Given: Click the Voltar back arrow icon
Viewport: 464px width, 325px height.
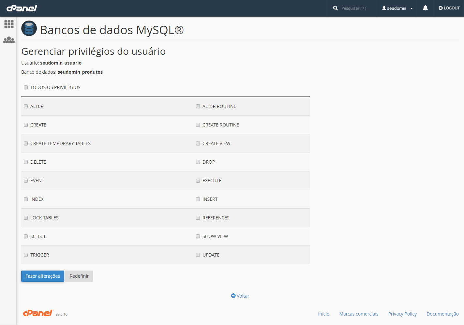Looking at the screenshot, I should (233, 296).
